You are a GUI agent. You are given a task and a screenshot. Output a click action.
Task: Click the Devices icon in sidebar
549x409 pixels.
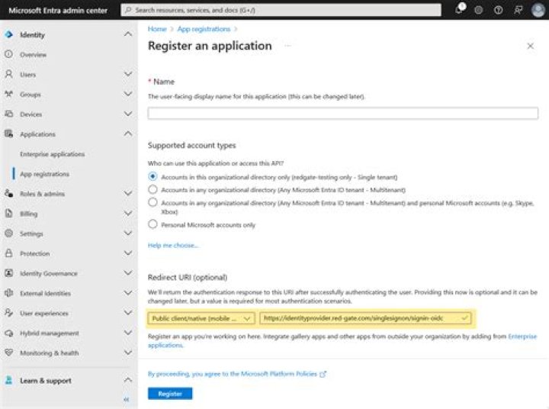point(8,114)
